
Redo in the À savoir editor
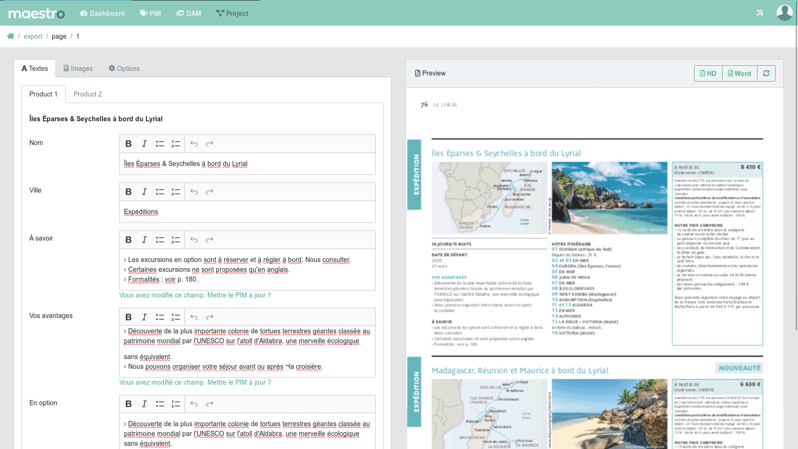click(210, 240)
